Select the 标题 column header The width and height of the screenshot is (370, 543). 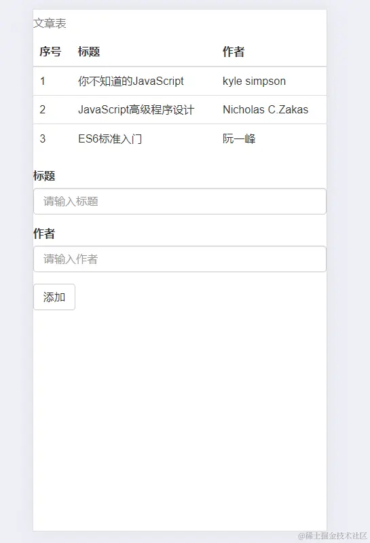(89, 52)
